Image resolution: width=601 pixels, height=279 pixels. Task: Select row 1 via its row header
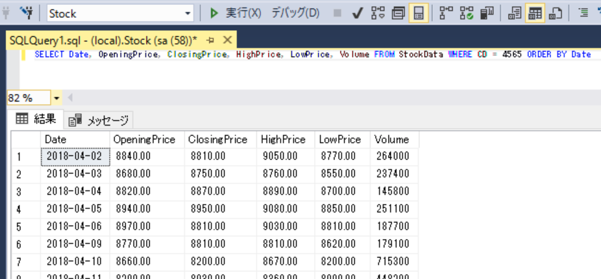pyautogui.click(x=26, y=157)
